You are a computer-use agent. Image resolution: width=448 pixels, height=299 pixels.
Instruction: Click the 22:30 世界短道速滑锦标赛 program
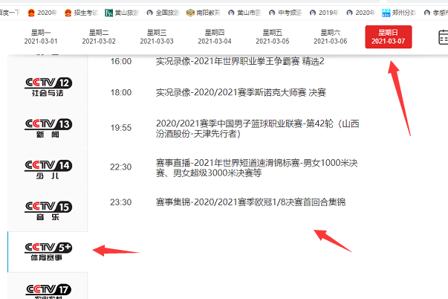256,167
